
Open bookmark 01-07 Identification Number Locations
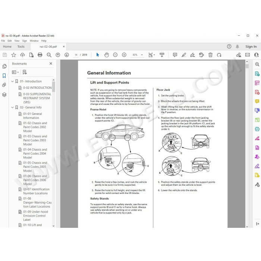[36, 191]
